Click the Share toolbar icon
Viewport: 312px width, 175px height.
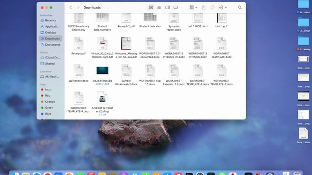[x=204, y=8]
